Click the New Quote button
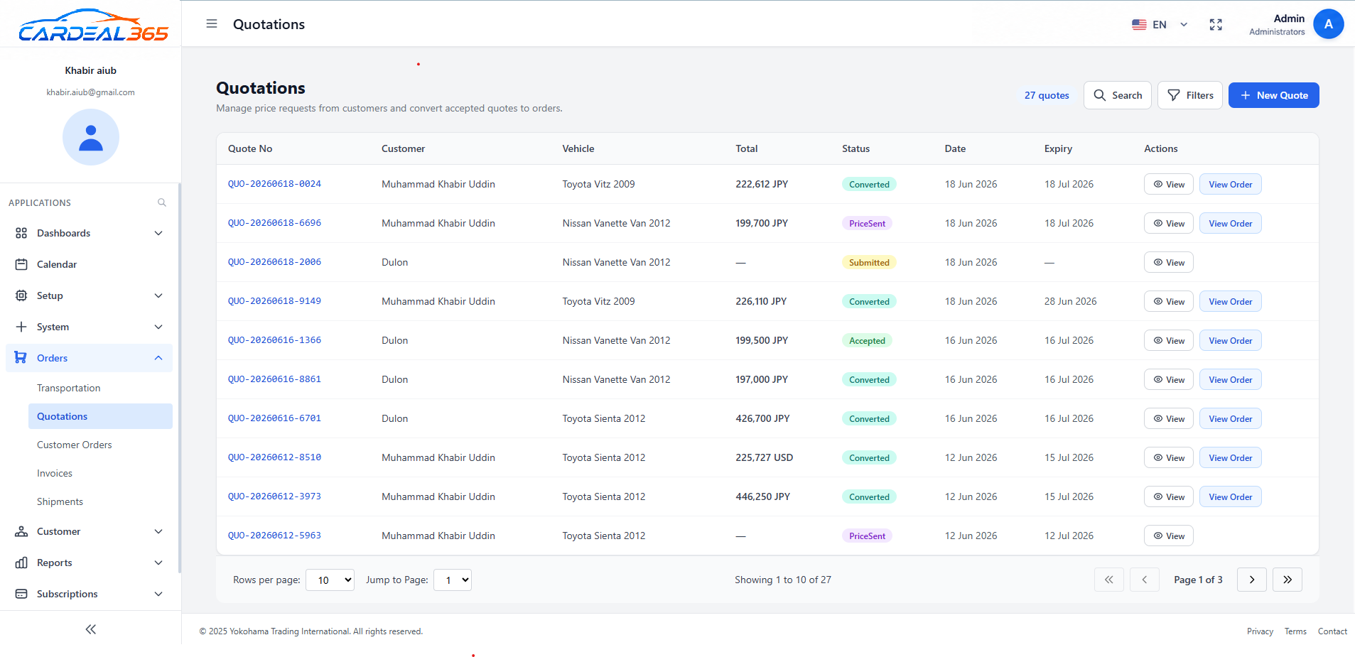This screenshot has width=1355, height=657. 1273,95
